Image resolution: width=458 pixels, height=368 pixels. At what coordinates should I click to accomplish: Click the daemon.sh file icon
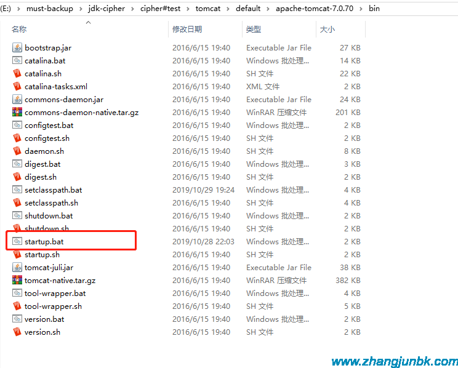pyautogui.click(x=17, y=151)
